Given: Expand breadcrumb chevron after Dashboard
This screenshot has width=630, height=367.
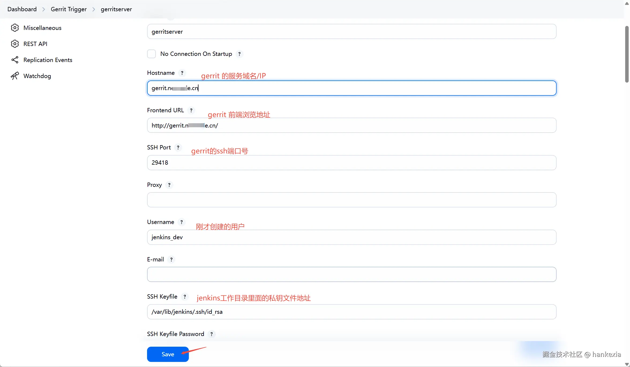Looking at the screenshot, I should click(44, 9).
